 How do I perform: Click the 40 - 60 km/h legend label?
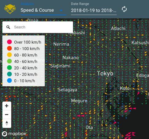coord(26,62)
